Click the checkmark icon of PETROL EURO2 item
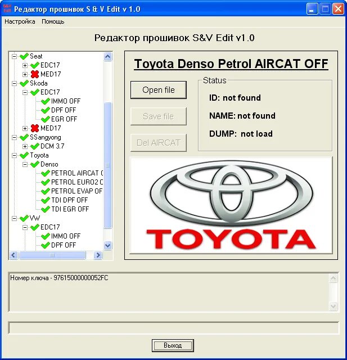Screen dimensions: 347x360 click(x=46, y=182)
